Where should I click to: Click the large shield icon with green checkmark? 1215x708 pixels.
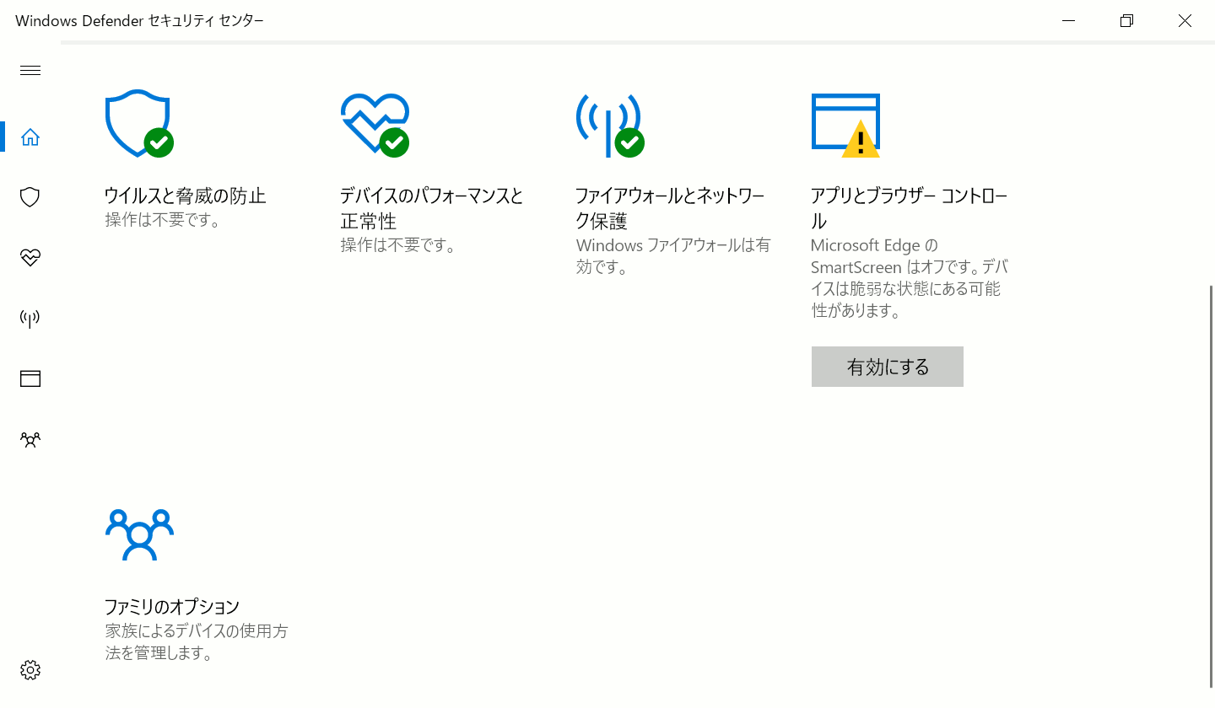pos(139,124)
